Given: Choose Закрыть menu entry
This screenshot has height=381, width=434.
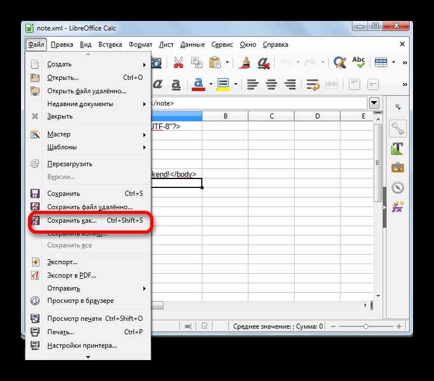Looking at the screenshot, I should pos(88,116).
